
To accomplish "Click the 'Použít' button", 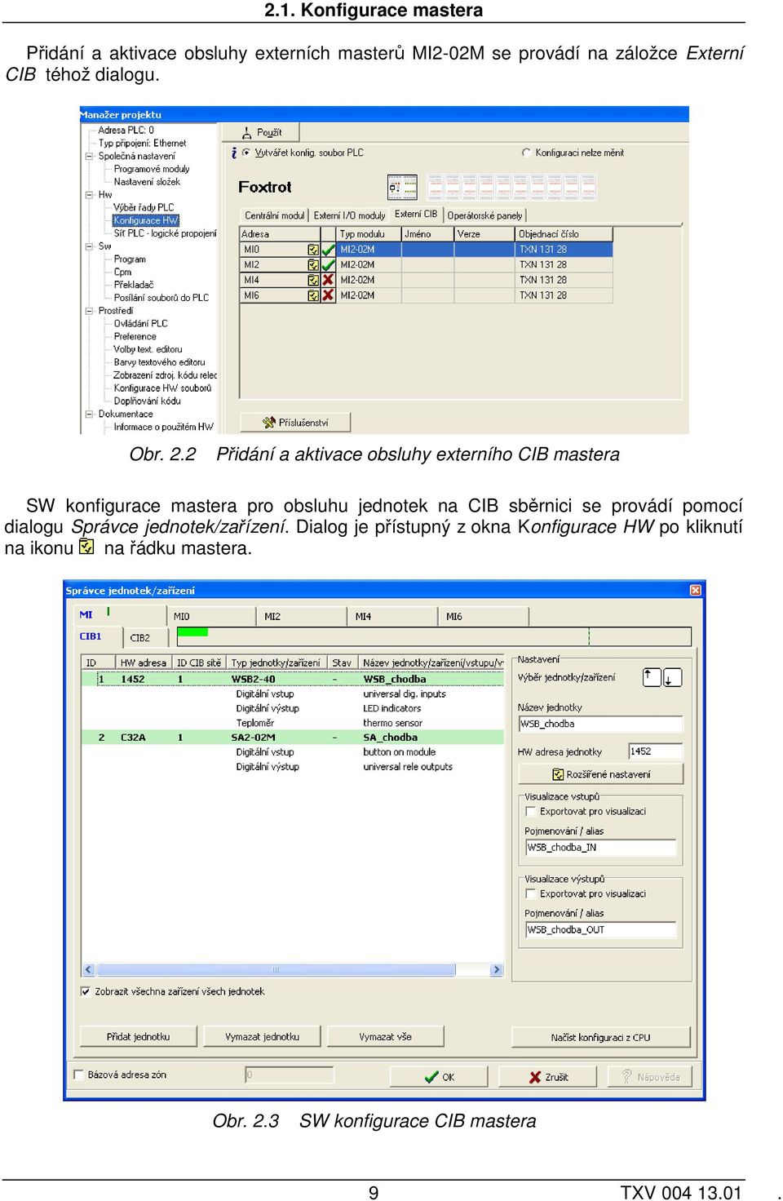I will tap(262, 132).
